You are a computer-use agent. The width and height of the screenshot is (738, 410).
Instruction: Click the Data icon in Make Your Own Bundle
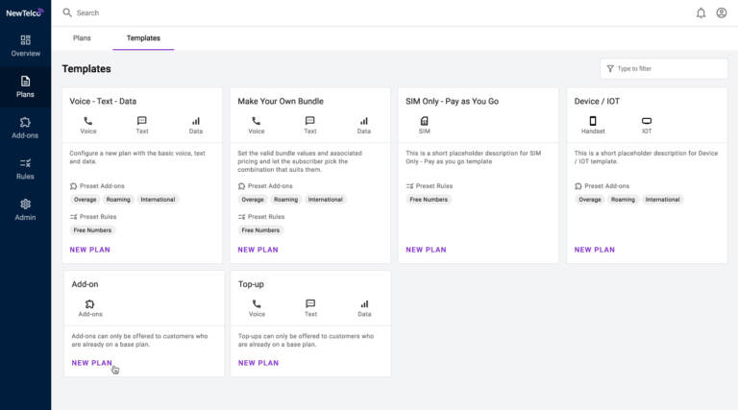364,121
